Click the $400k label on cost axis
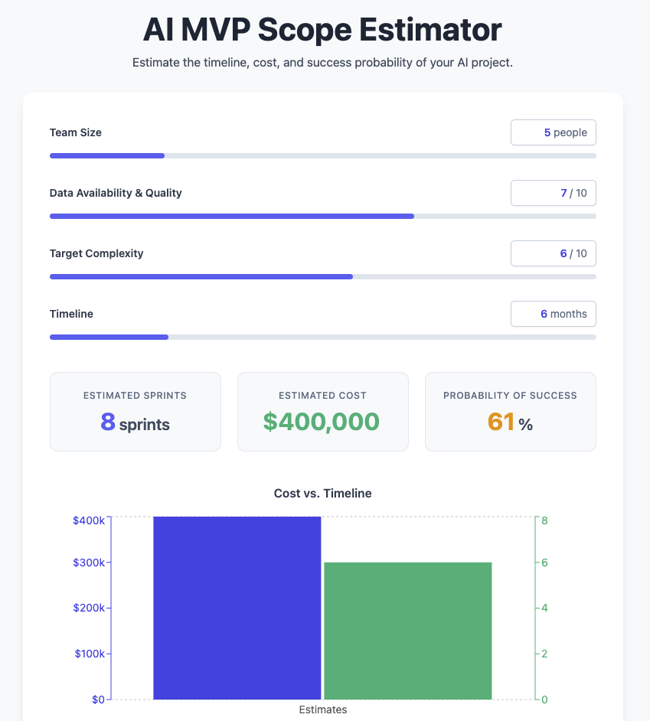This screenshot has height=721, width=650. pos(89,520)
